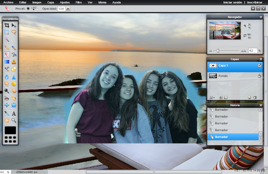Open the Archivo menu
Viewport: 268px width, 174px height.
[x=8, y=2]
